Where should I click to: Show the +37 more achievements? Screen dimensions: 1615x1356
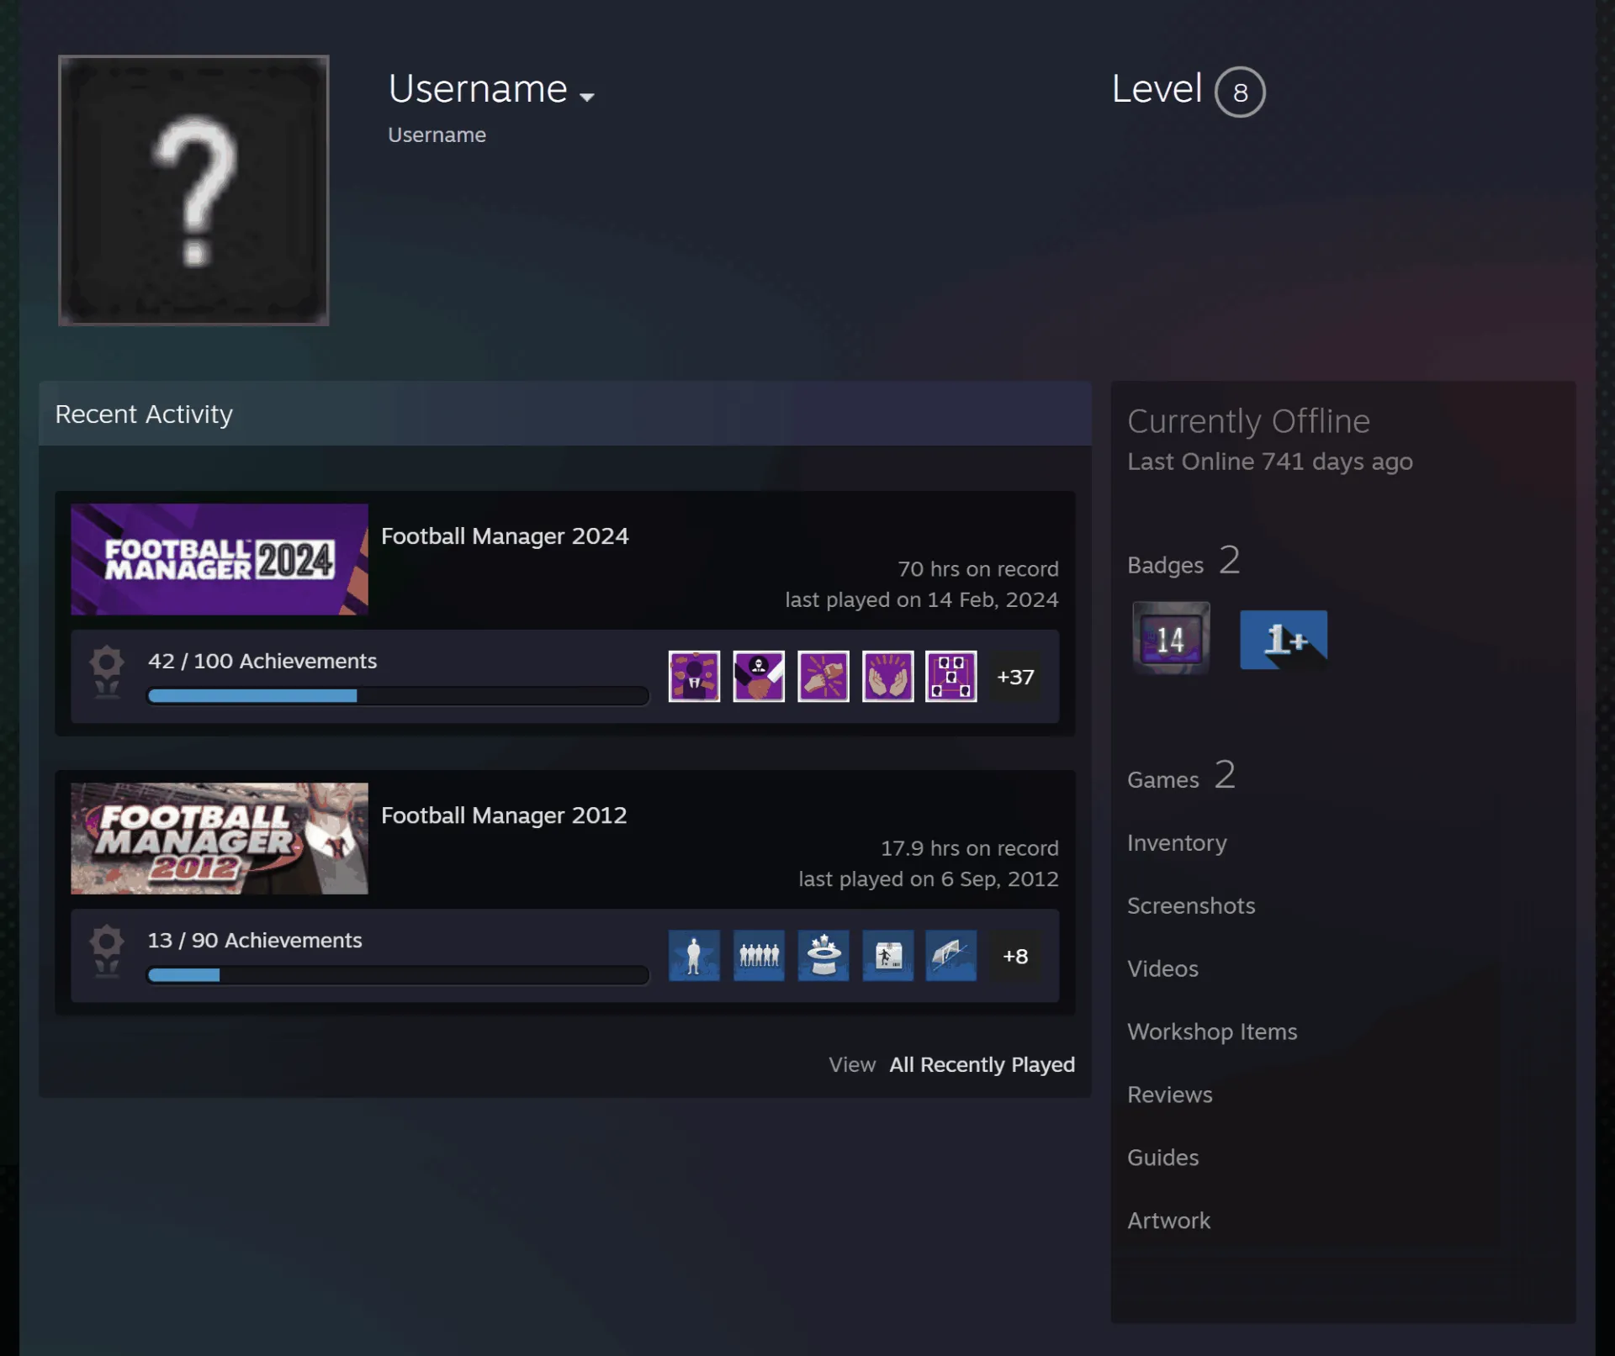pos(1015,677)
